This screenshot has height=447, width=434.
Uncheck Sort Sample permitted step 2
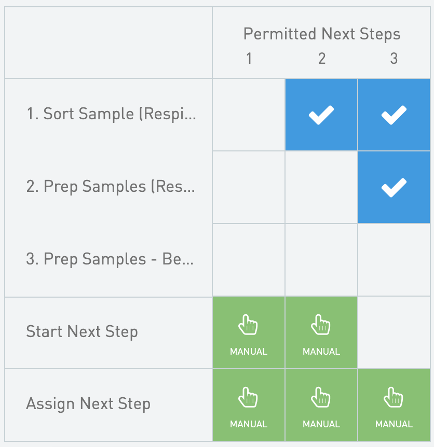click(321, 115)
